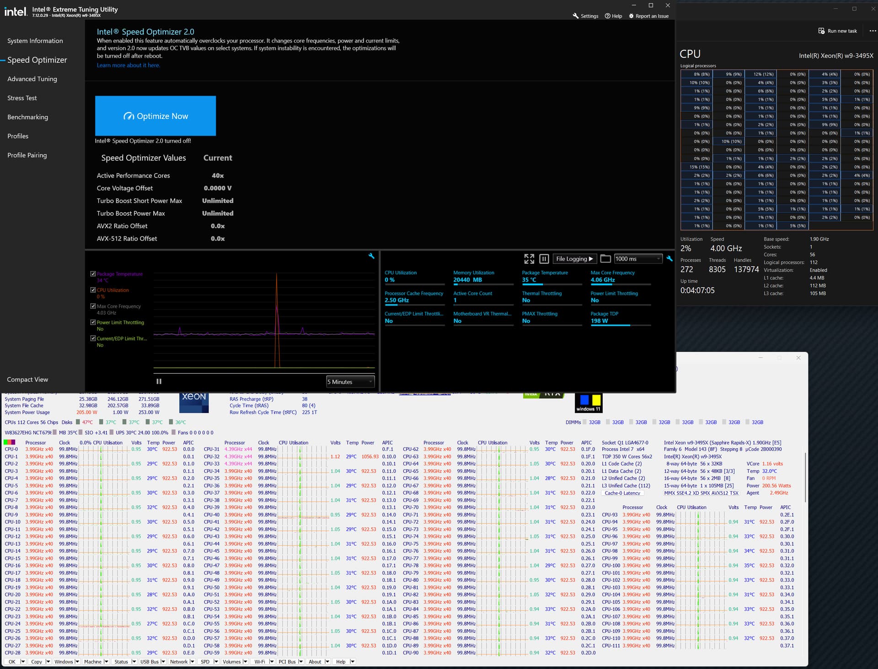Uncheck the Package Temperature graph series

[93, 274]
